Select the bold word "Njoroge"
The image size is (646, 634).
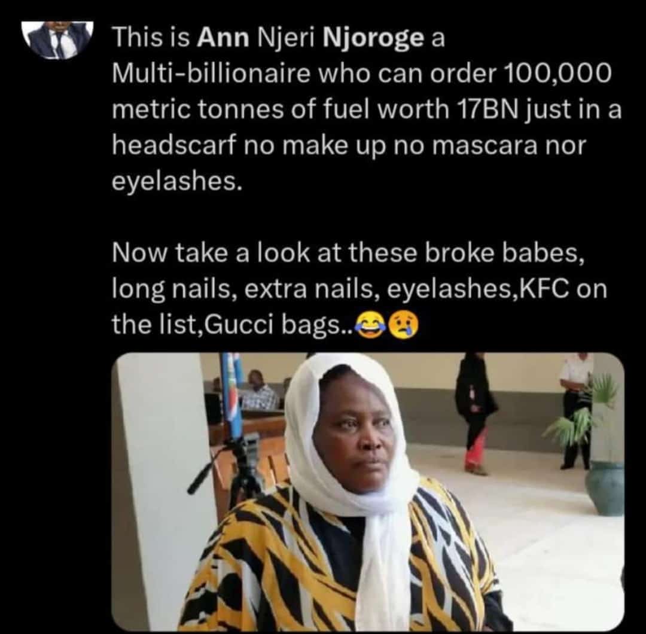(x=374, y=39)
